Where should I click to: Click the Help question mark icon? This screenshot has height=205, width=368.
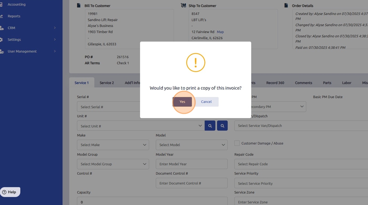4,192
